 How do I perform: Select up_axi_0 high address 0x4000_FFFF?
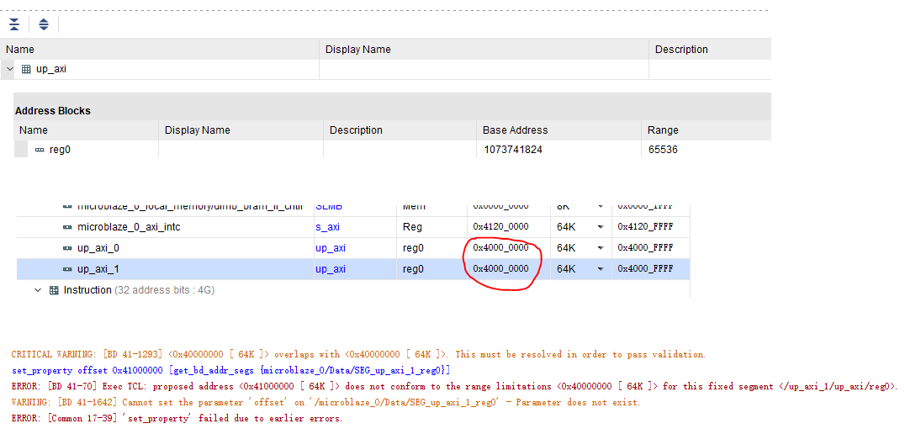[645, 248]
